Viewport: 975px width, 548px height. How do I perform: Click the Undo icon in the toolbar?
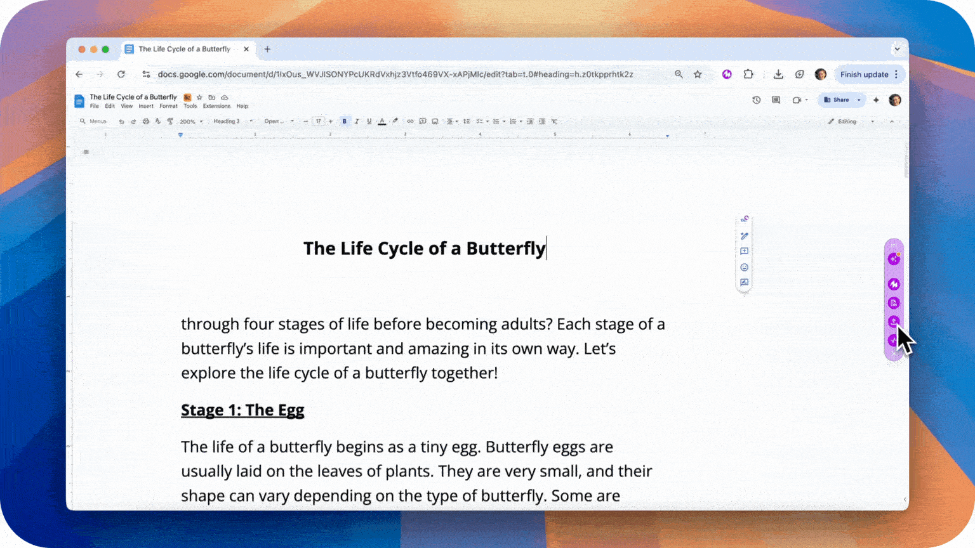pos(121,121)
